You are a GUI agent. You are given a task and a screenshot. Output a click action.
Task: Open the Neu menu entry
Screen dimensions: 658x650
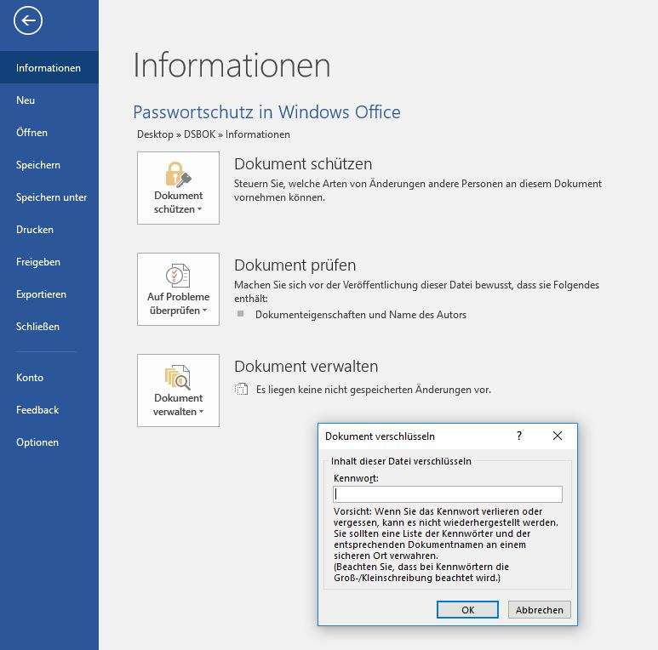(49, 100)
